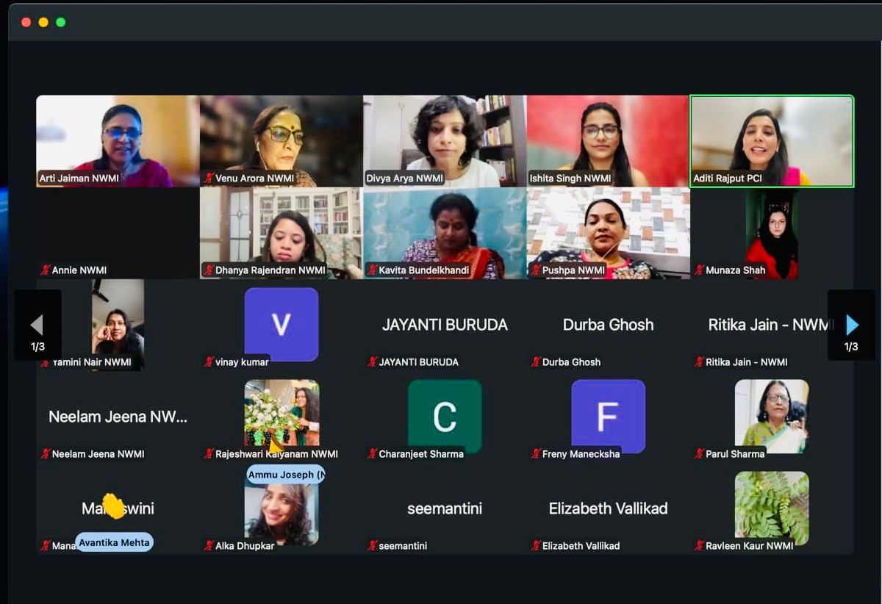The width and height of the screenshot is (882, 604).
Task: Select Ravleen Kaur NWMI plant photo tile
Action: (772, 508)
